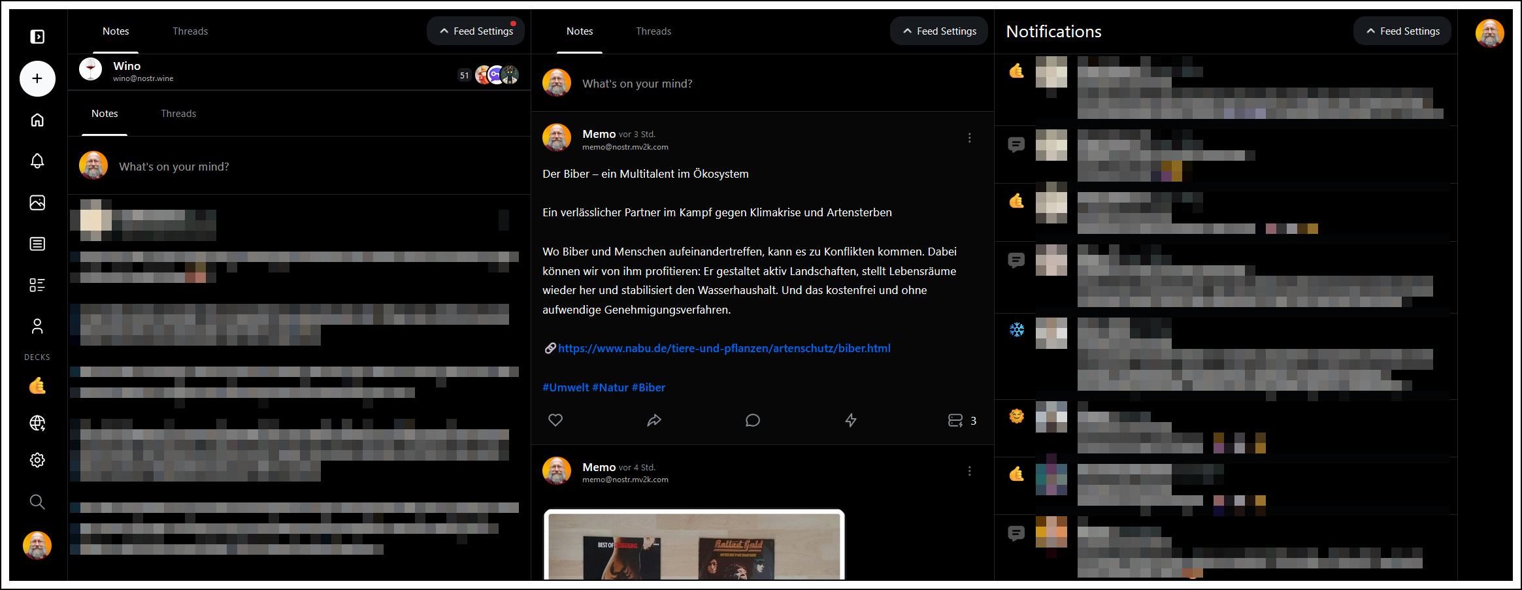Select the thumbs-up deck under DECKS
The image size is (1522, 590).
point(37,386)
